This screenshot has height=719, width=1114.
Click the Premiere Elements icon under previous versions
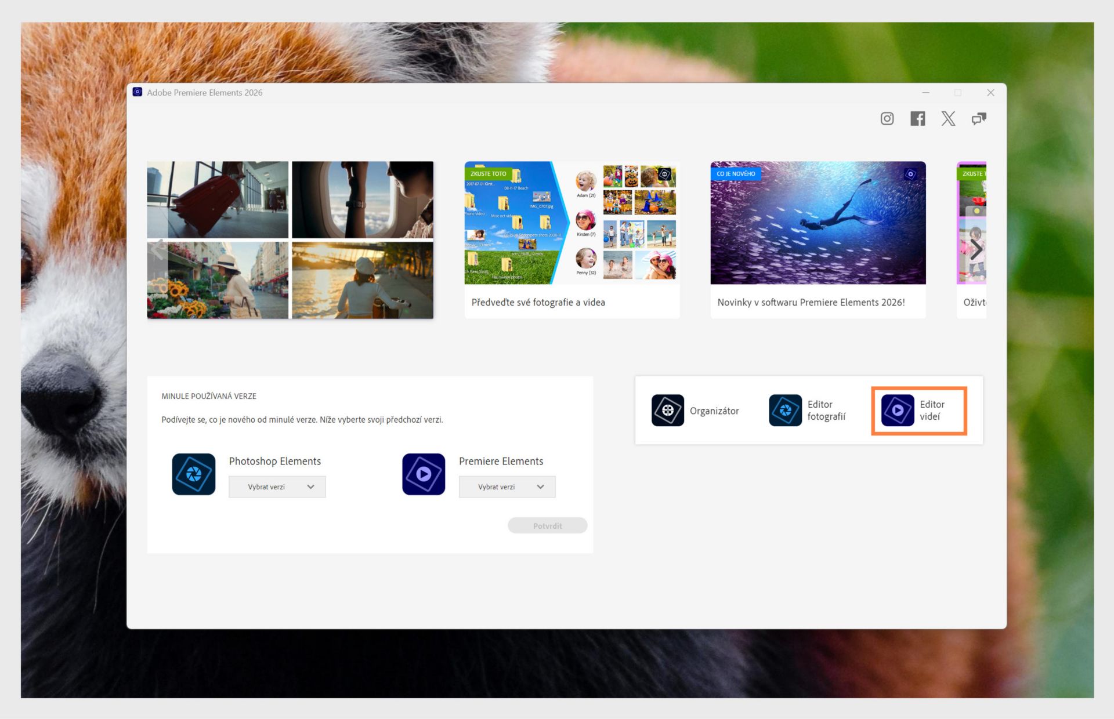click(x=424, y=474)
